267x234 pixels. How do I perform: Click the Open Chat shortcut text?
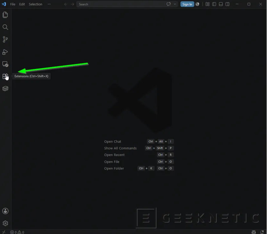(x=112, y=141)
